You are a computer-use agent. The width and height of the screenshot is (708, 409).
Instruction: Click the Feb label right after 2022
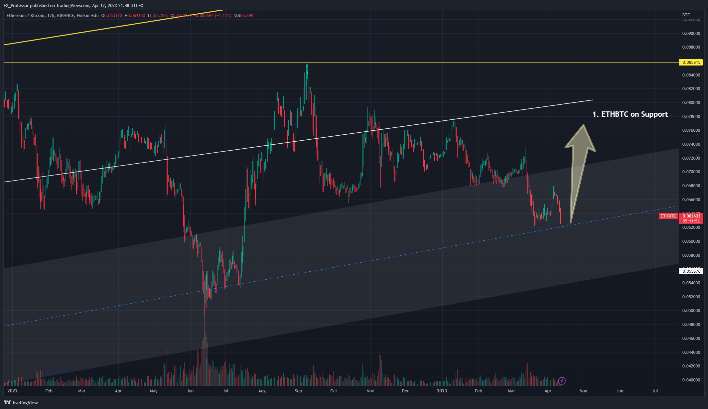pyautogui.click(x=49, y=391)
